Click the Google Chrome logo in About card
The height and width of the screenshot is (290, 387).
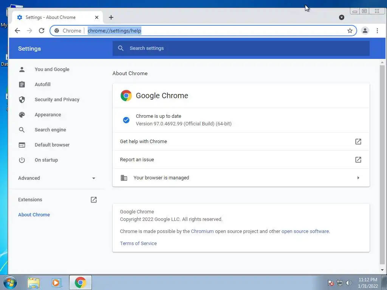126,96
